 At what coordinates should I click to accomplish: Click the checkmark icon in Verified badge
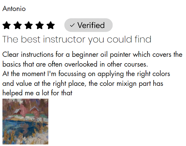pyautogui.click(x=73, y=25)
